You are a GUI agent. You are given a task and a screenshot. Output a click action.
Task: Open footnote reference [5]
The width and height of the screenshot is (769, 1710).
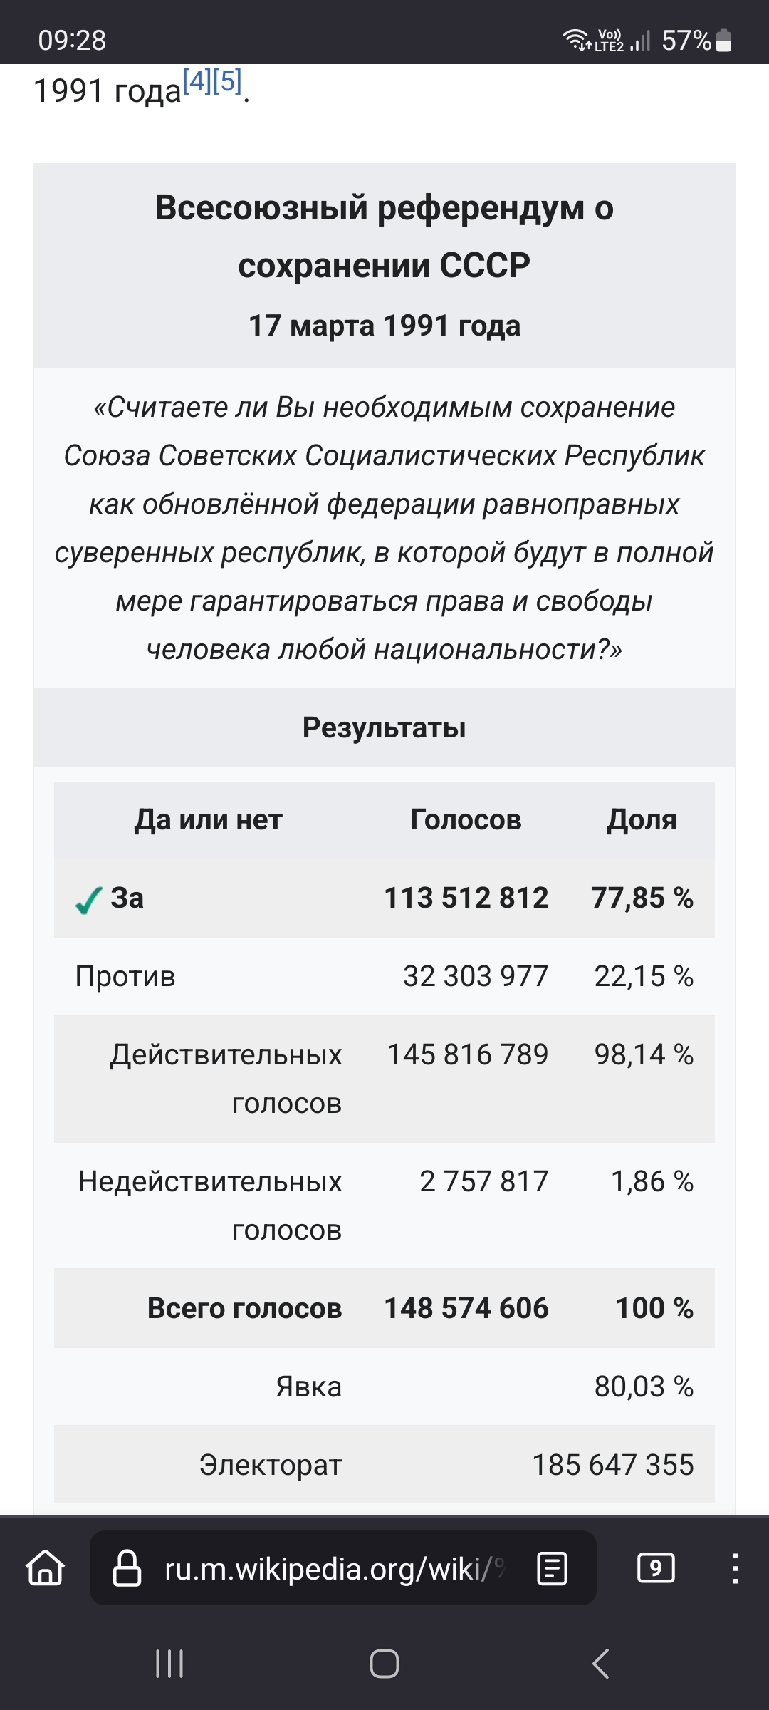[x=227, y=81]
